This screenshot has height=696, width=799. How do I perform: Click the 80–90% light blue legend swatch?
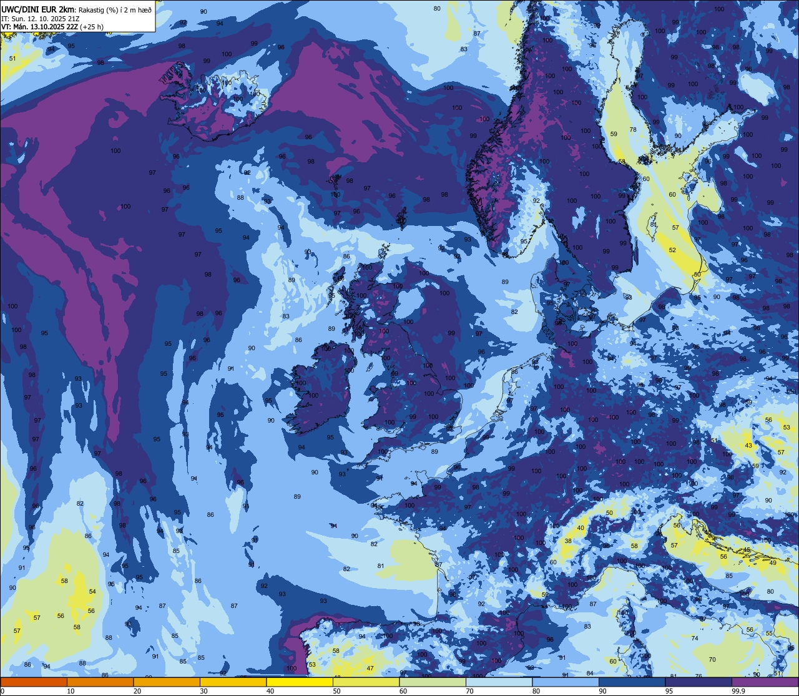coord(566,682)
